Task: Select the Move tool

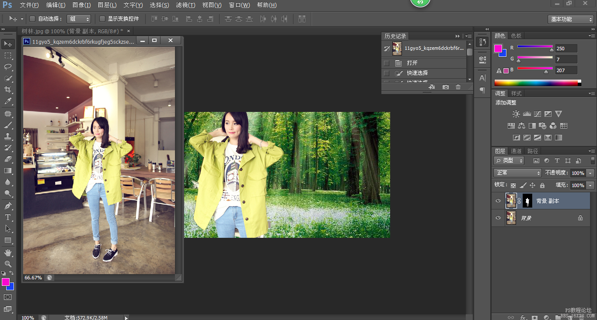Action: 8,44
